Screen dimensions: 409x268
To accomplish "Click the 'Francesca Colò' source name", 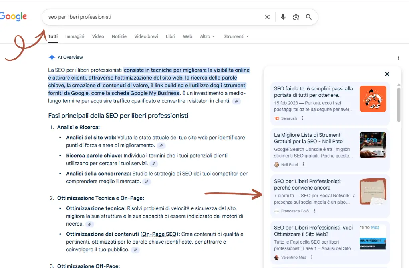I will [x=295, y=211].
